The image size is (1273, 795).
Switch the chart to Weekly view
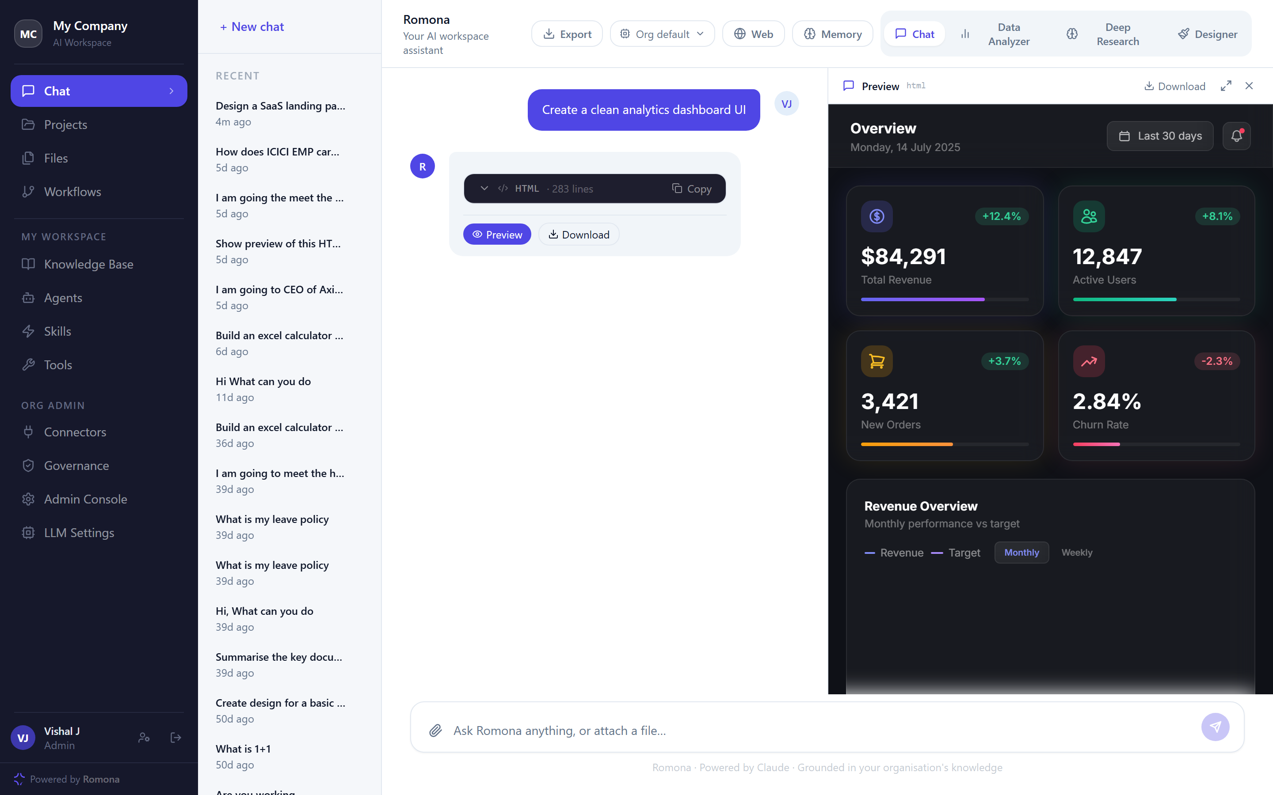click(1076, 553)
